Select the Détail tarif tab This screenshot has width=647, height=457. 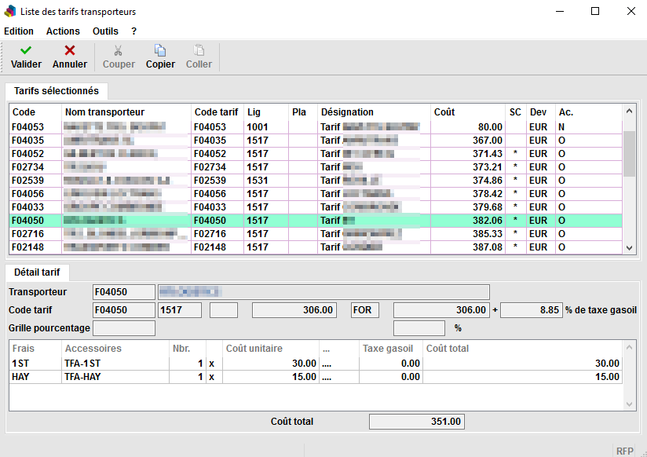pos(38,272)
